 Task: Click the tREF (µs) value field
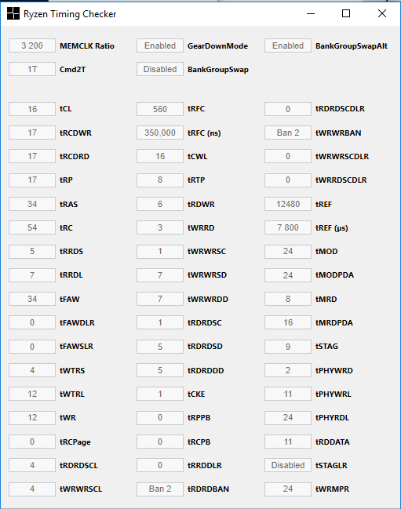288,227
